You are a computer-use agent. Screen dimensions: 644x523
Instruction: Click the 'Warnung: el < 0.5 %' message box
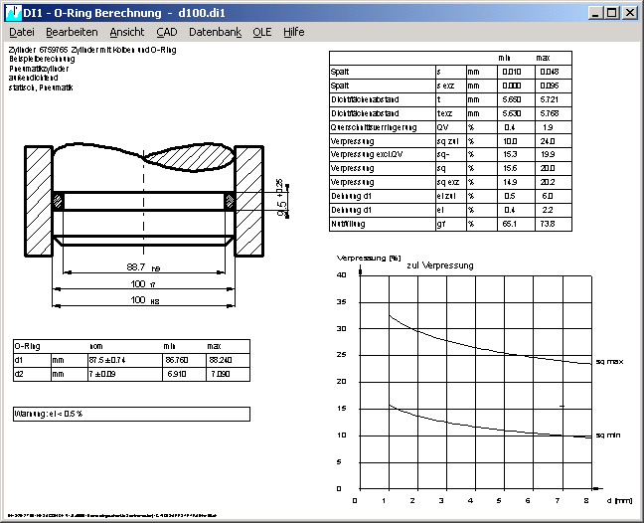tap(129, 413)
